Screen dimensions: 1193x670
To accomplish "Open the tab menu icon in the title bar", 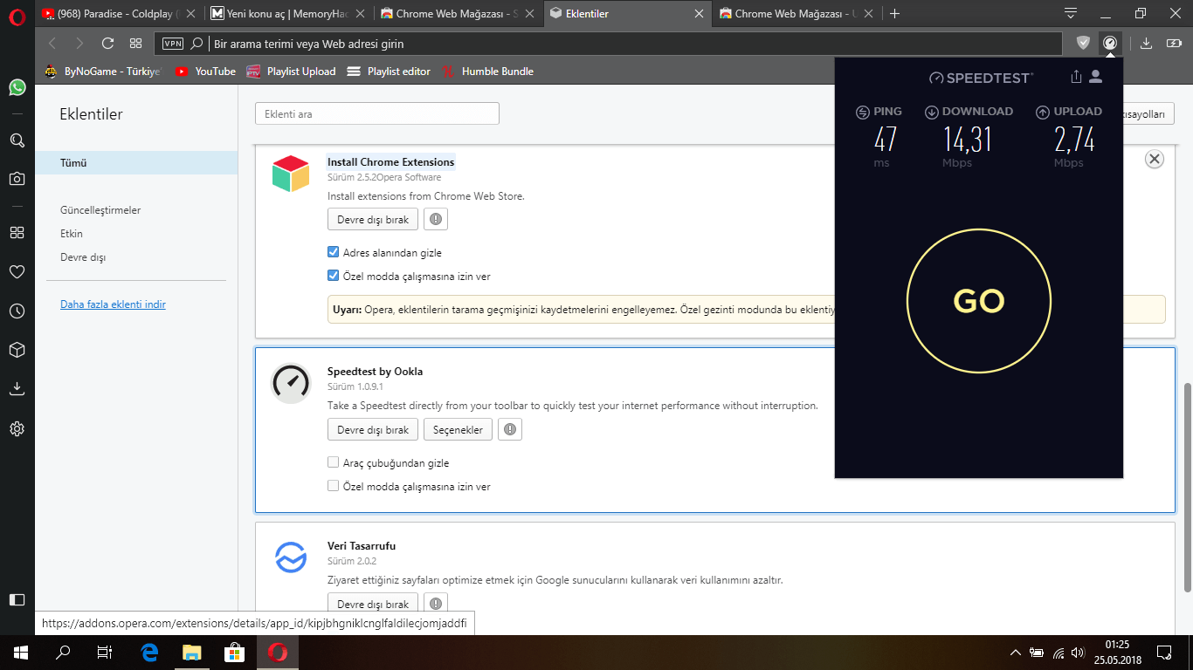I will tap(1071, 13).
